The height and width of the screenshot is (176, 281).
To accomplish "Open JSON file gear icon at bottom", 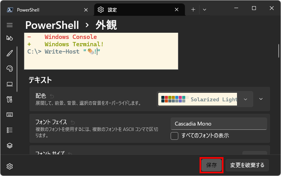I will [10, 166].
